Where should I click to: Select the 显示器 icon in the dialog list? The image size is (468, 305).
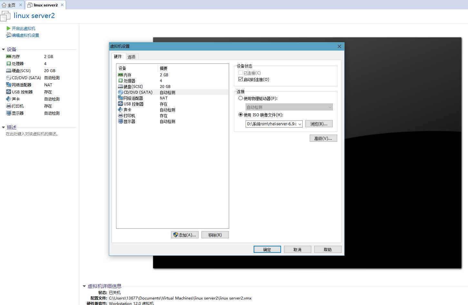pyautogui.click(x=121, y=121)
